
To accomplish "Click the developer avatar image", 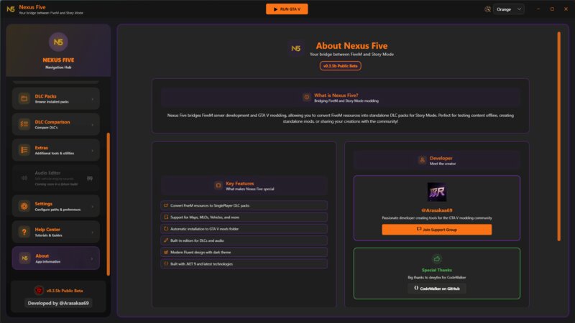I will click(x=436, y=192).
